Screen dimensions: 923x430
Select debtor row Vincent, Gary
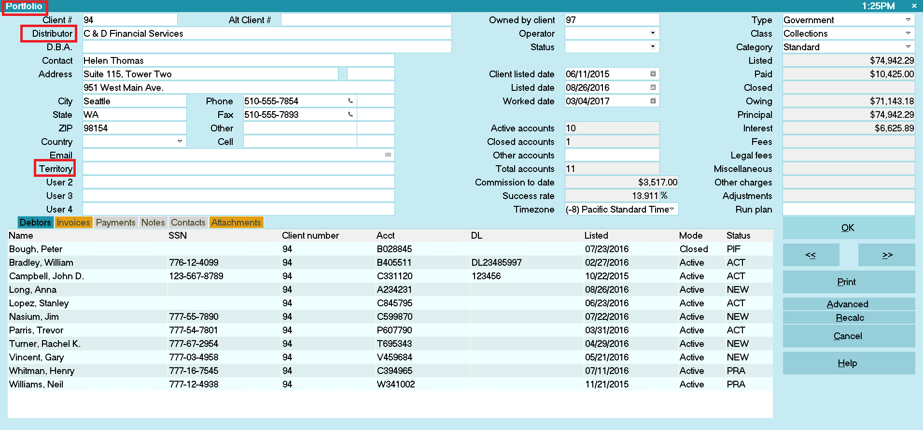coord(390,357)
